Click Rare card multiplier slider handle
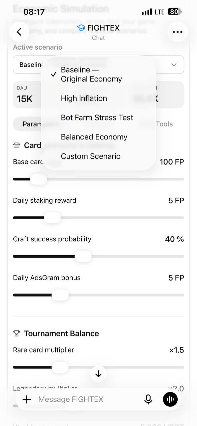The width and height of the screenshot is (197, 426). [x=60, y=367]
